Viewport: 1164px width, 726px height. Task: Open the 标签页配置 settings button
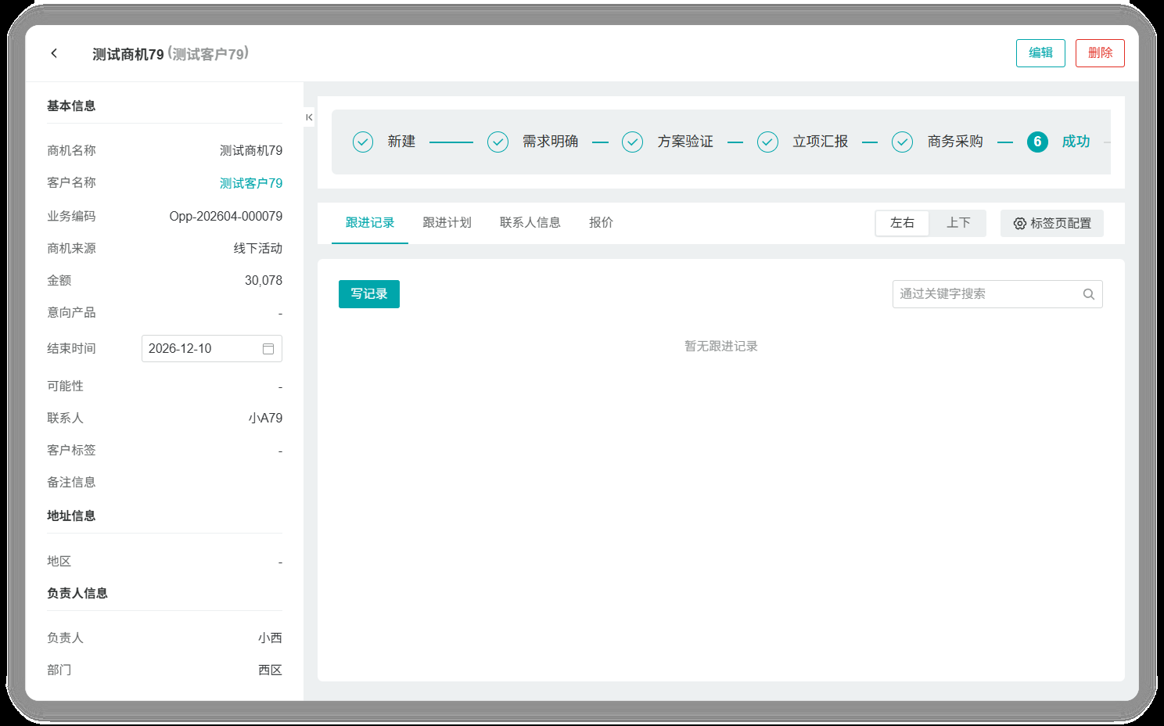tap(1052, 224)
